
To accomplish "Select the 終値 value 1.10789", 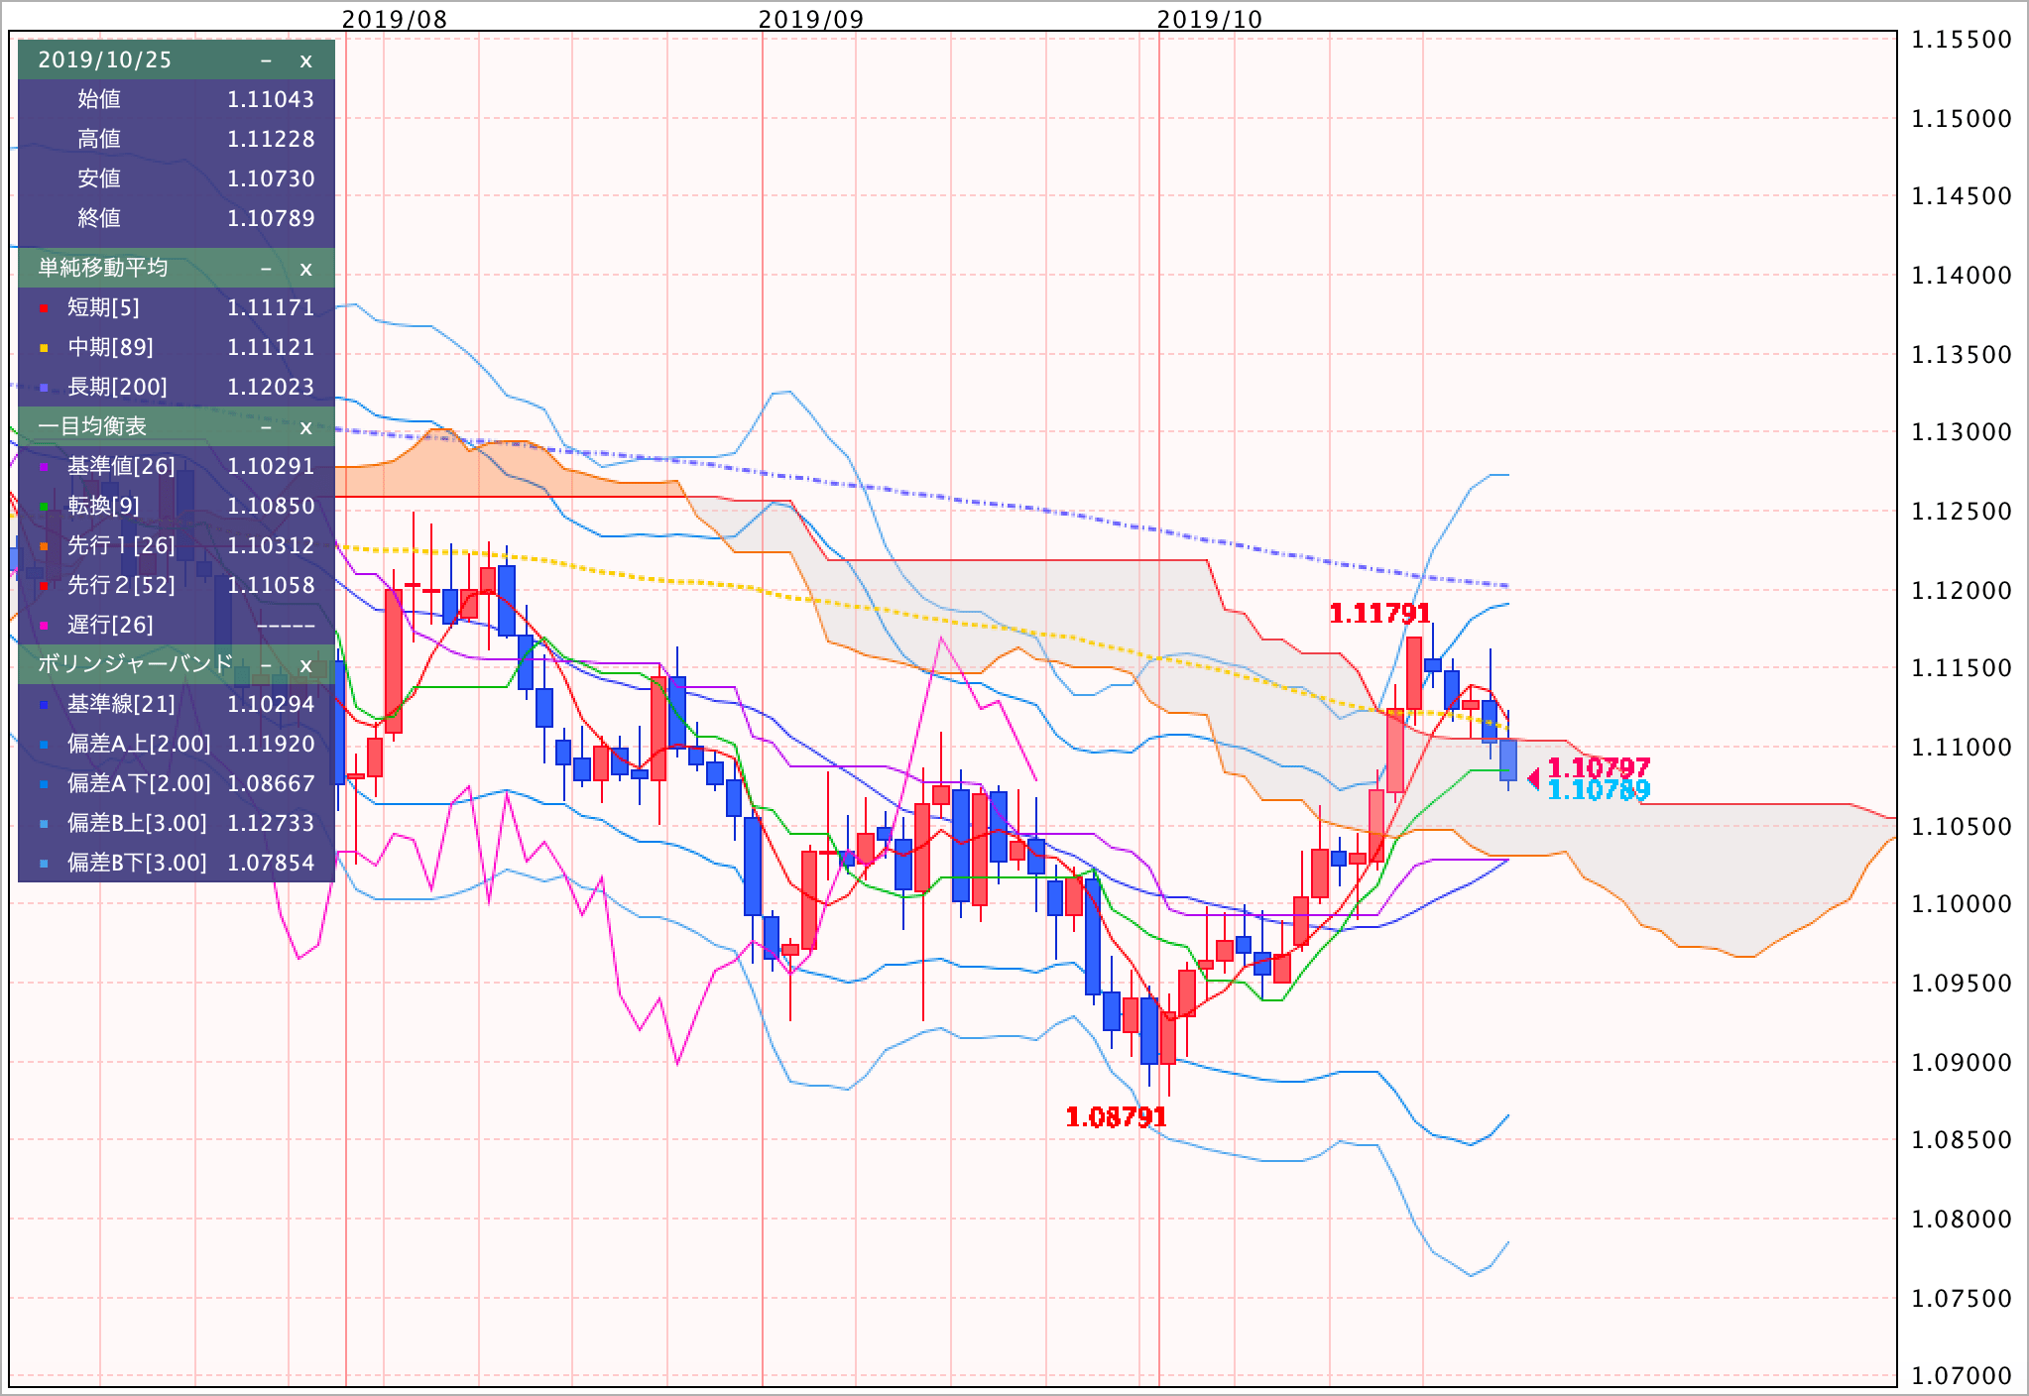I will [x=271, y=219].
